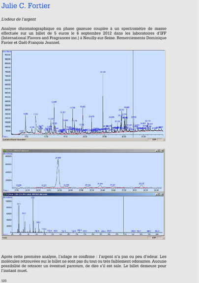This screenshot has height=283, width=199.
Task: Maximize the TIC chromatogram window
Action: (x=159, y=151)
